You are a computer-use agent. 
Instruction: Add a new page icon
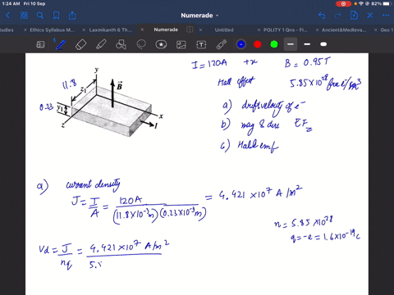point(354,16)
